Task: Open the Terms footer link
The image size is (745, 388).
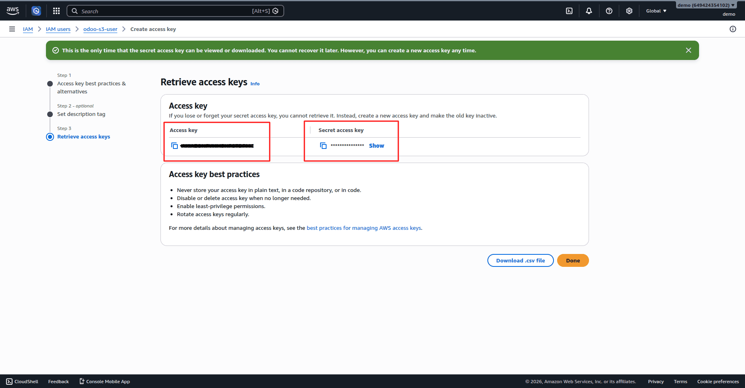Action: click(x=680, y=382)
